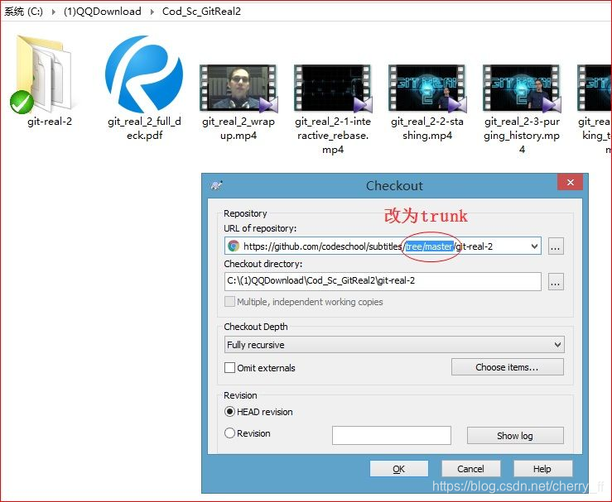
Task: Click the git-real-2 folder name label
Action: (x=50, y=122)
